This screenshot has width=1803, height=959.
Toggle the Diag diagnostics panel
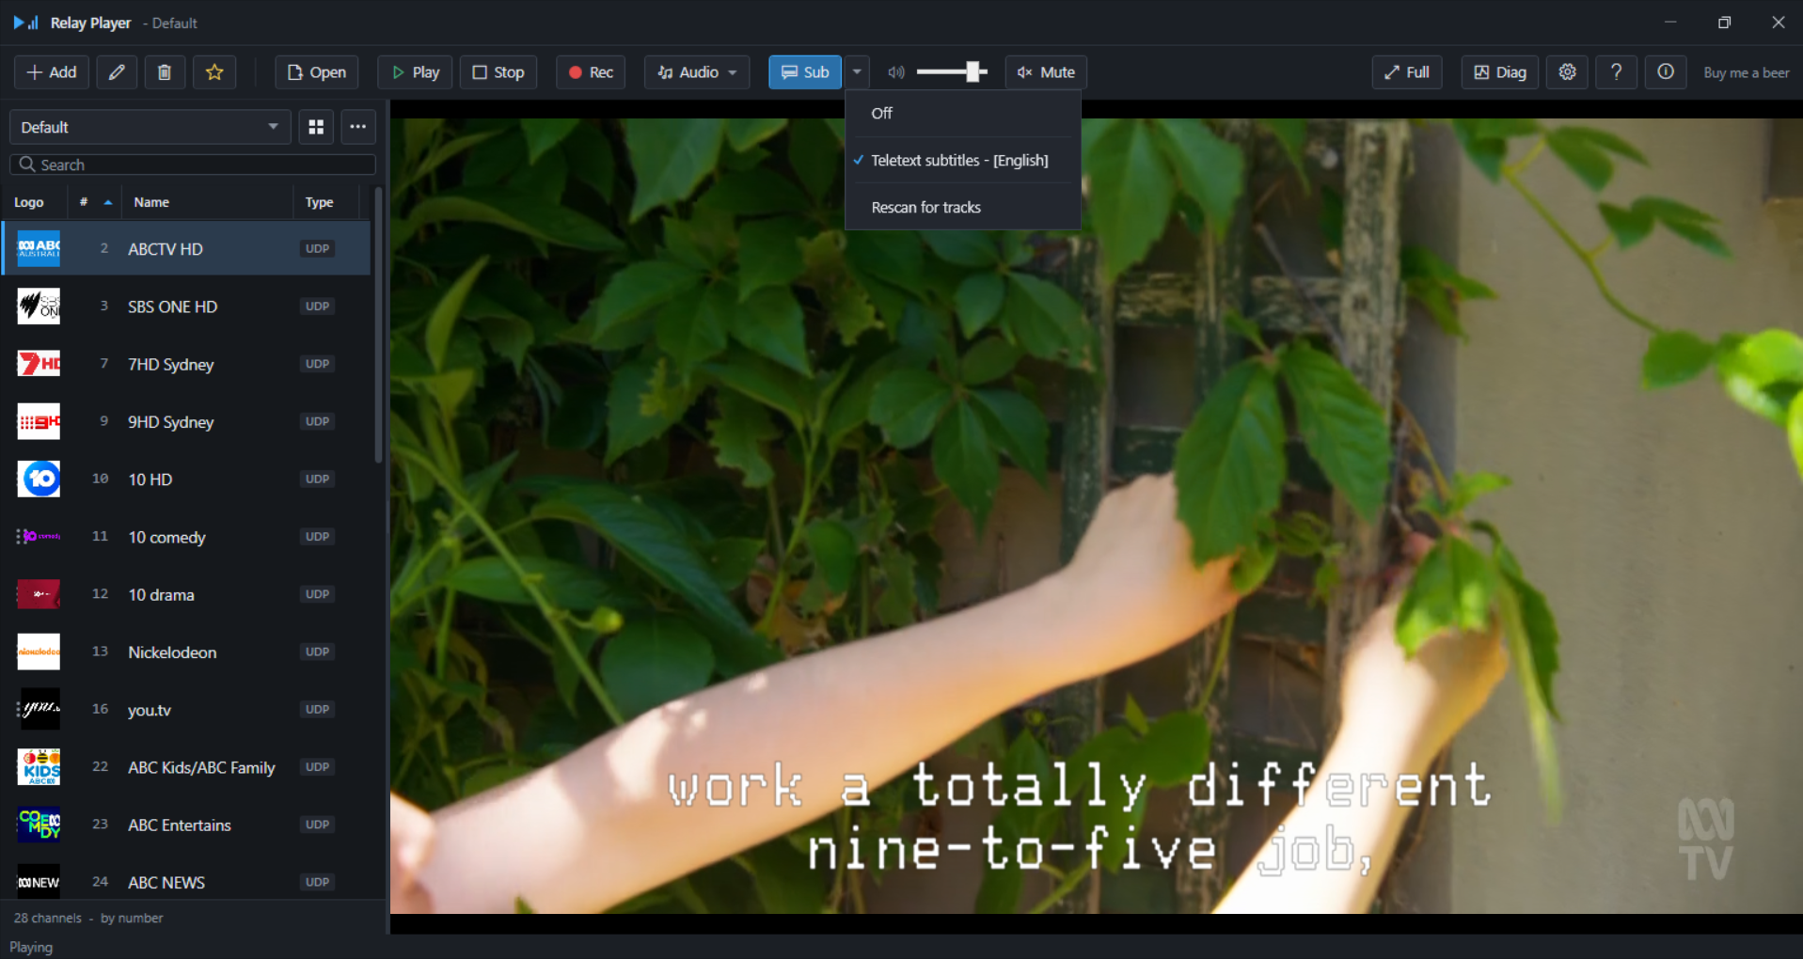pos(1500,72)
